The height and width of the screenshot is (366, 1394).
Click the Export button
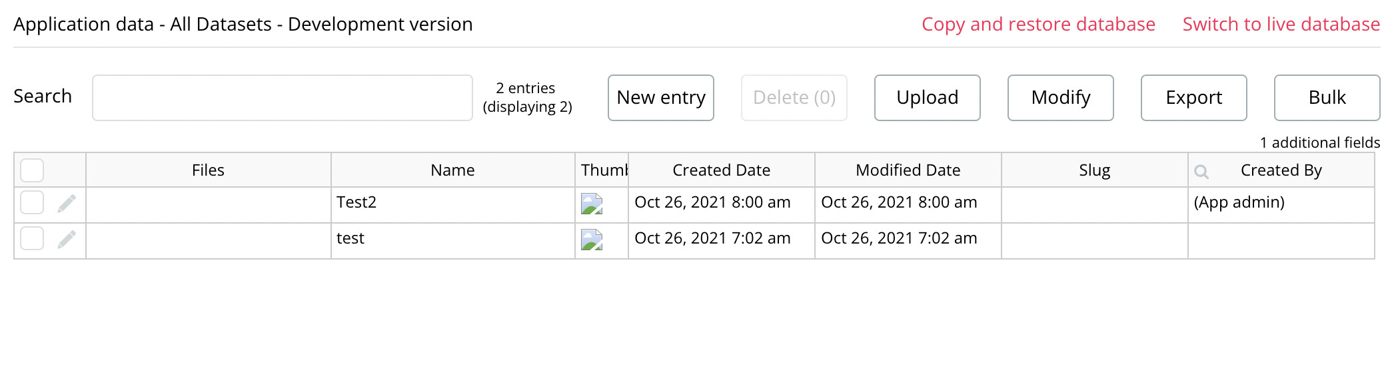click(x=1193, y=98)
